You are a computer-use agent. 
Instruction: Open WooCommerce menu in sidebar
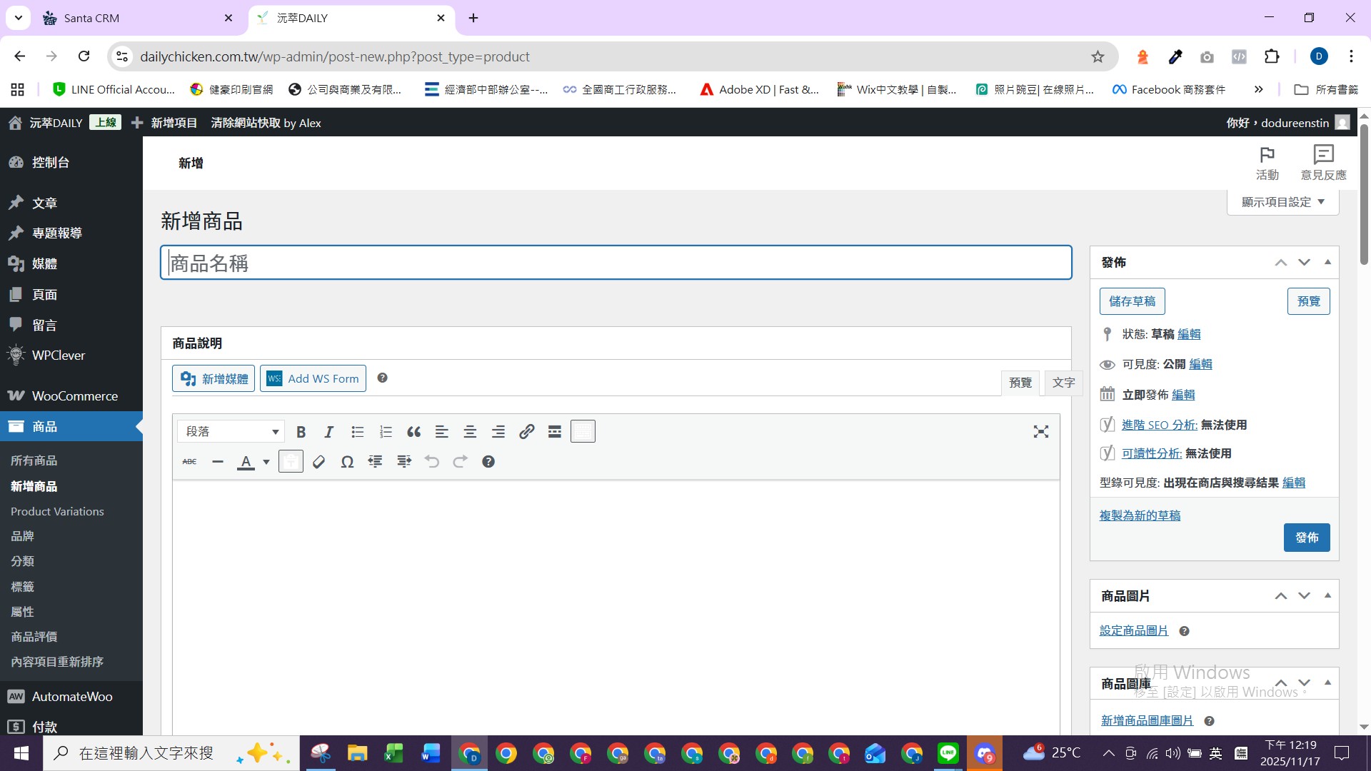pyautogui.click(x=74, y=395)
